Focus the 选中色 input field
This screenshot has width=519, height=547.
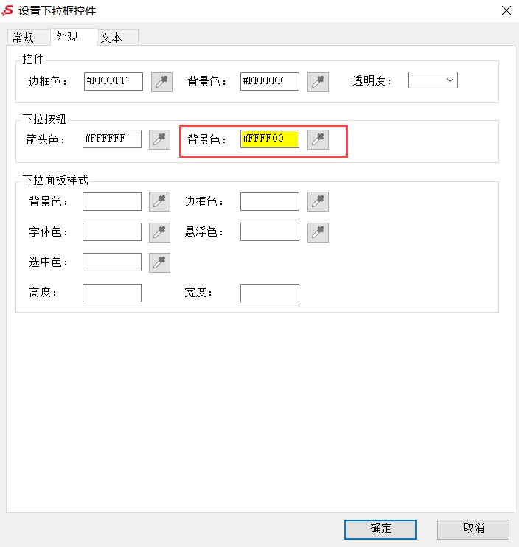click(112, 262)
